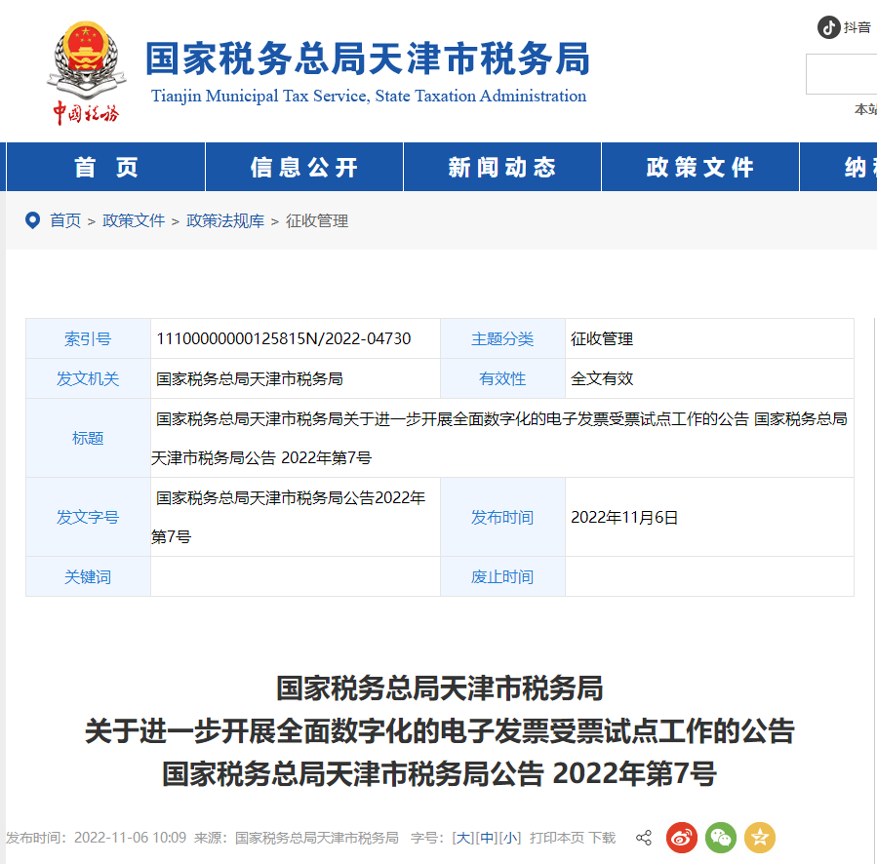Screen dimensions: 877x864
Task: Click 征收管理 in breadcrumb
Action: [317, 221]
